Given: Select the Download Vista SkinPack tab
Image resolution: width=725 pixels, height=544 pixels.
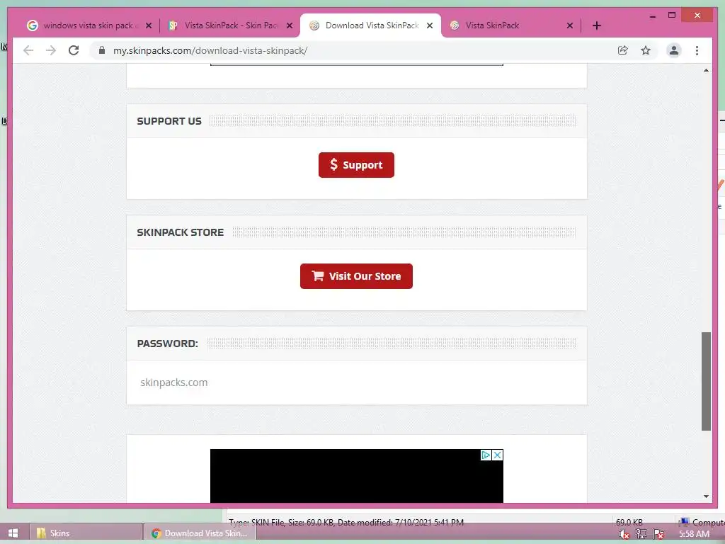Looking at the screenshot, I should 370,25.
